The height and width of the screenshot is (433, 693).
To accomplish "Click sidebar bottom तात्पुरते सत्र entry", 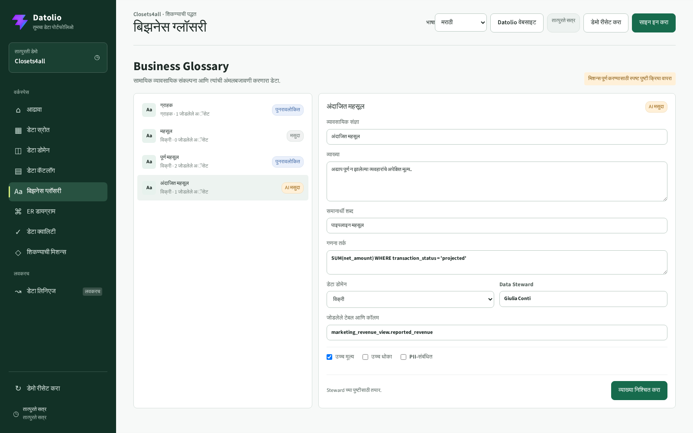I will click(58, 414).
